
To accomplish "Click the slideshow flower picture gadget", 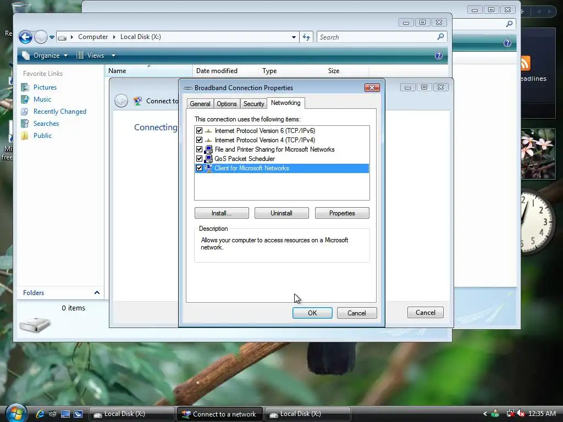I will tap(538, 154).
